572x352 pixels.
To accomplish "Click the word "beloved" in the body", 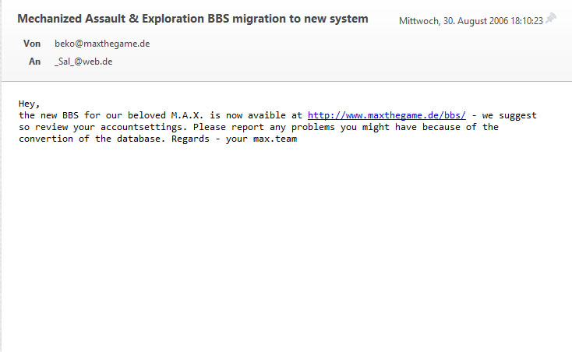I will click(x=147, y=115).
